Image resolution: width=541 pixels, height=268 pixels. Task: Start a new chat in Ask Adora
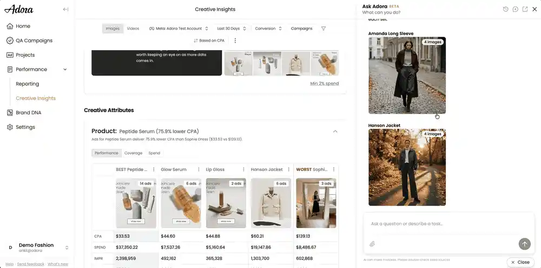click(515, 9)
